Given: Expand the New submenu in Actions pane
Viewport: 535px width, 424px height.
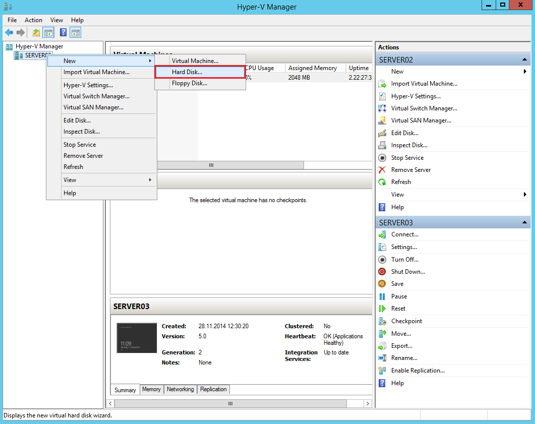Looking at the screenshot, I should coord(525,71).
